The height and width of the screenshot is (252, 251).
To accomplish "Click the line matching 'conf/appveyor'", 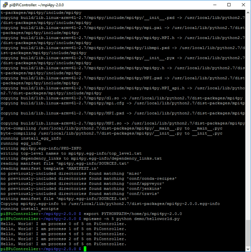I will coord(82,183).
